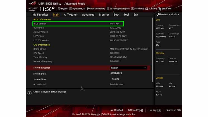Click the System Language row label
Image resolution: width=208 pixels, height=117 pixels.
click(x=42, y=68)
